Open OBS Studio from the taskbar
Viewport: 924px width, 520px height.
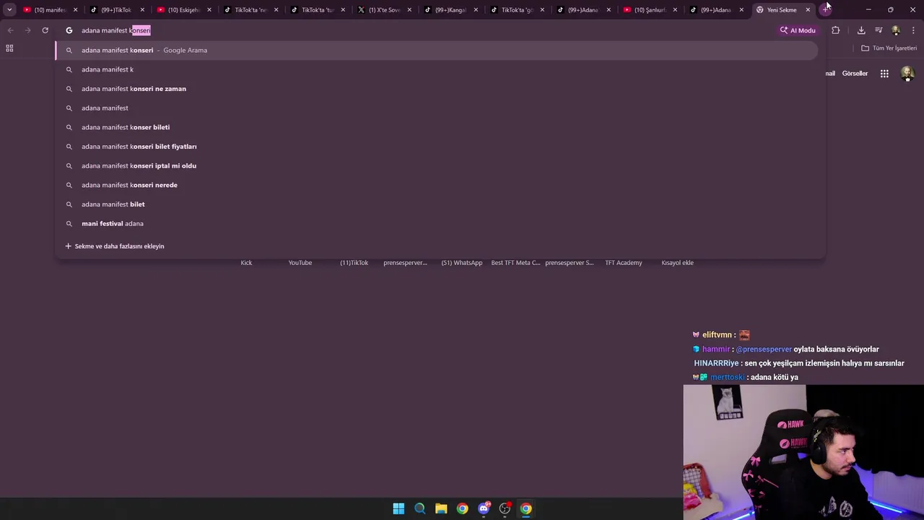pos(505,508)
